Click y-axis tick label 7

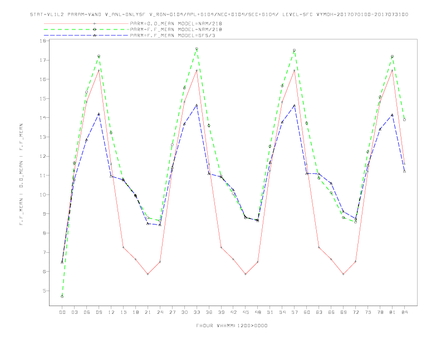(x=45, y=252)
